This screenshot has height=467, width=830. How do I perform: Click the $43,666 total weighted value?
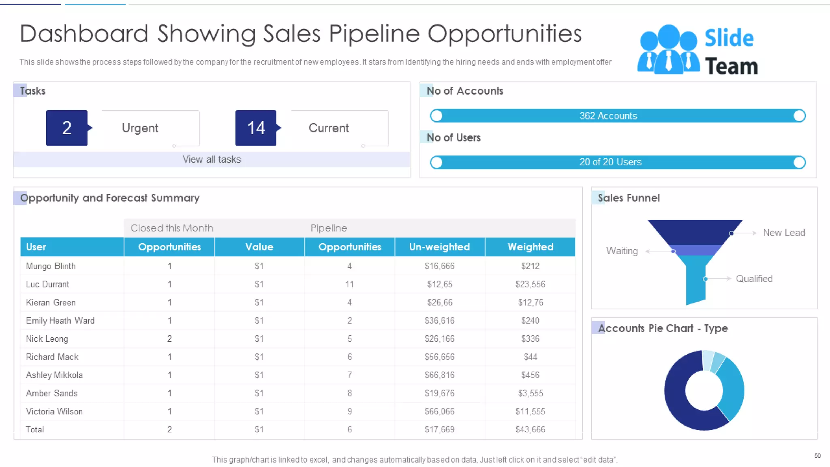[530, 429]
